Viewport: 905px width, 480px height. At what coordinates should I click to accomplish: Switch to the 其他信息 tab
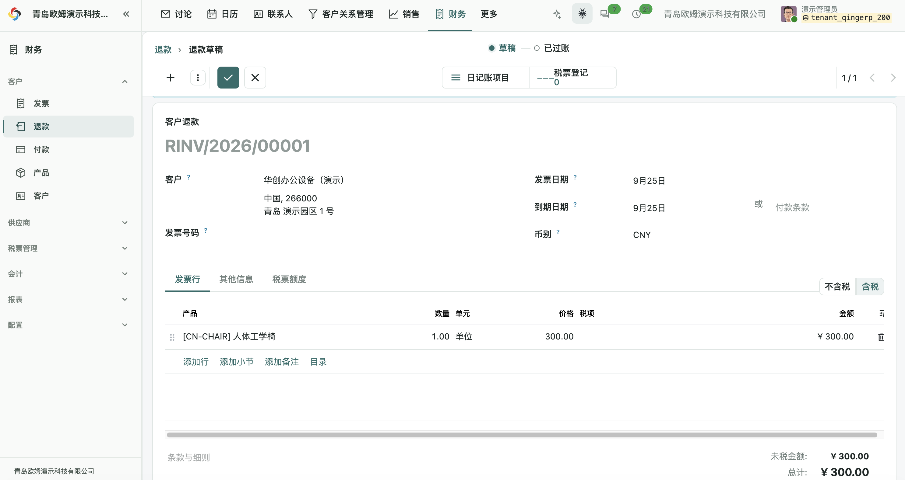[x=236, y=279]
